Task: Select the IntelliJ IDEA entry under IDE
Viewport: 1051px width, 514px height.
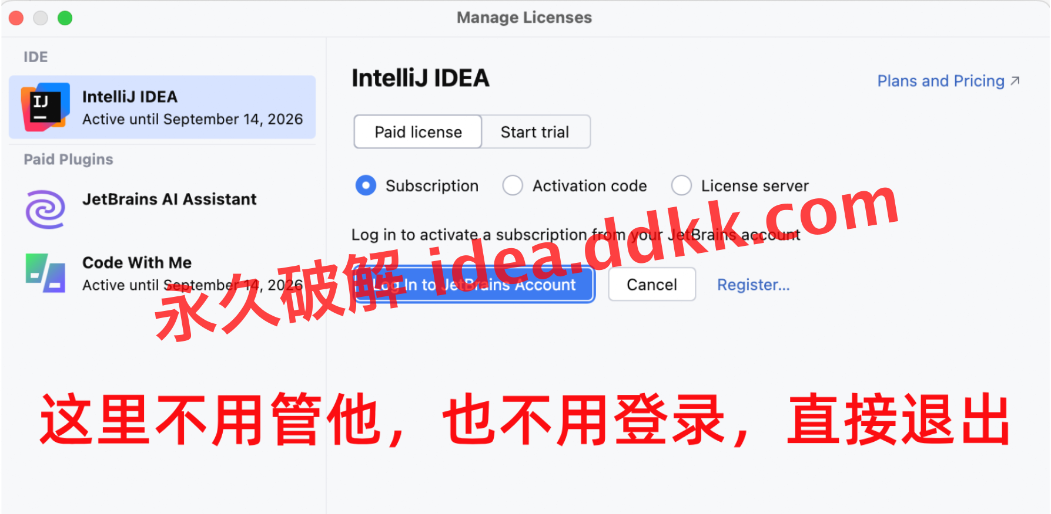Action: coord(162,107)
